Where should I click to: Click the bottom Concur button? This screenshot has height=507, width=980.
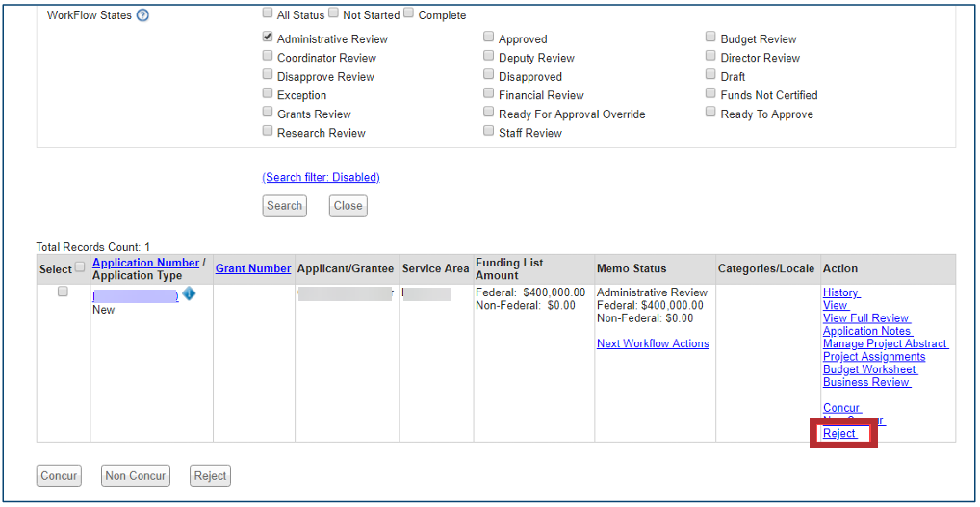click(x=59, y=475)
